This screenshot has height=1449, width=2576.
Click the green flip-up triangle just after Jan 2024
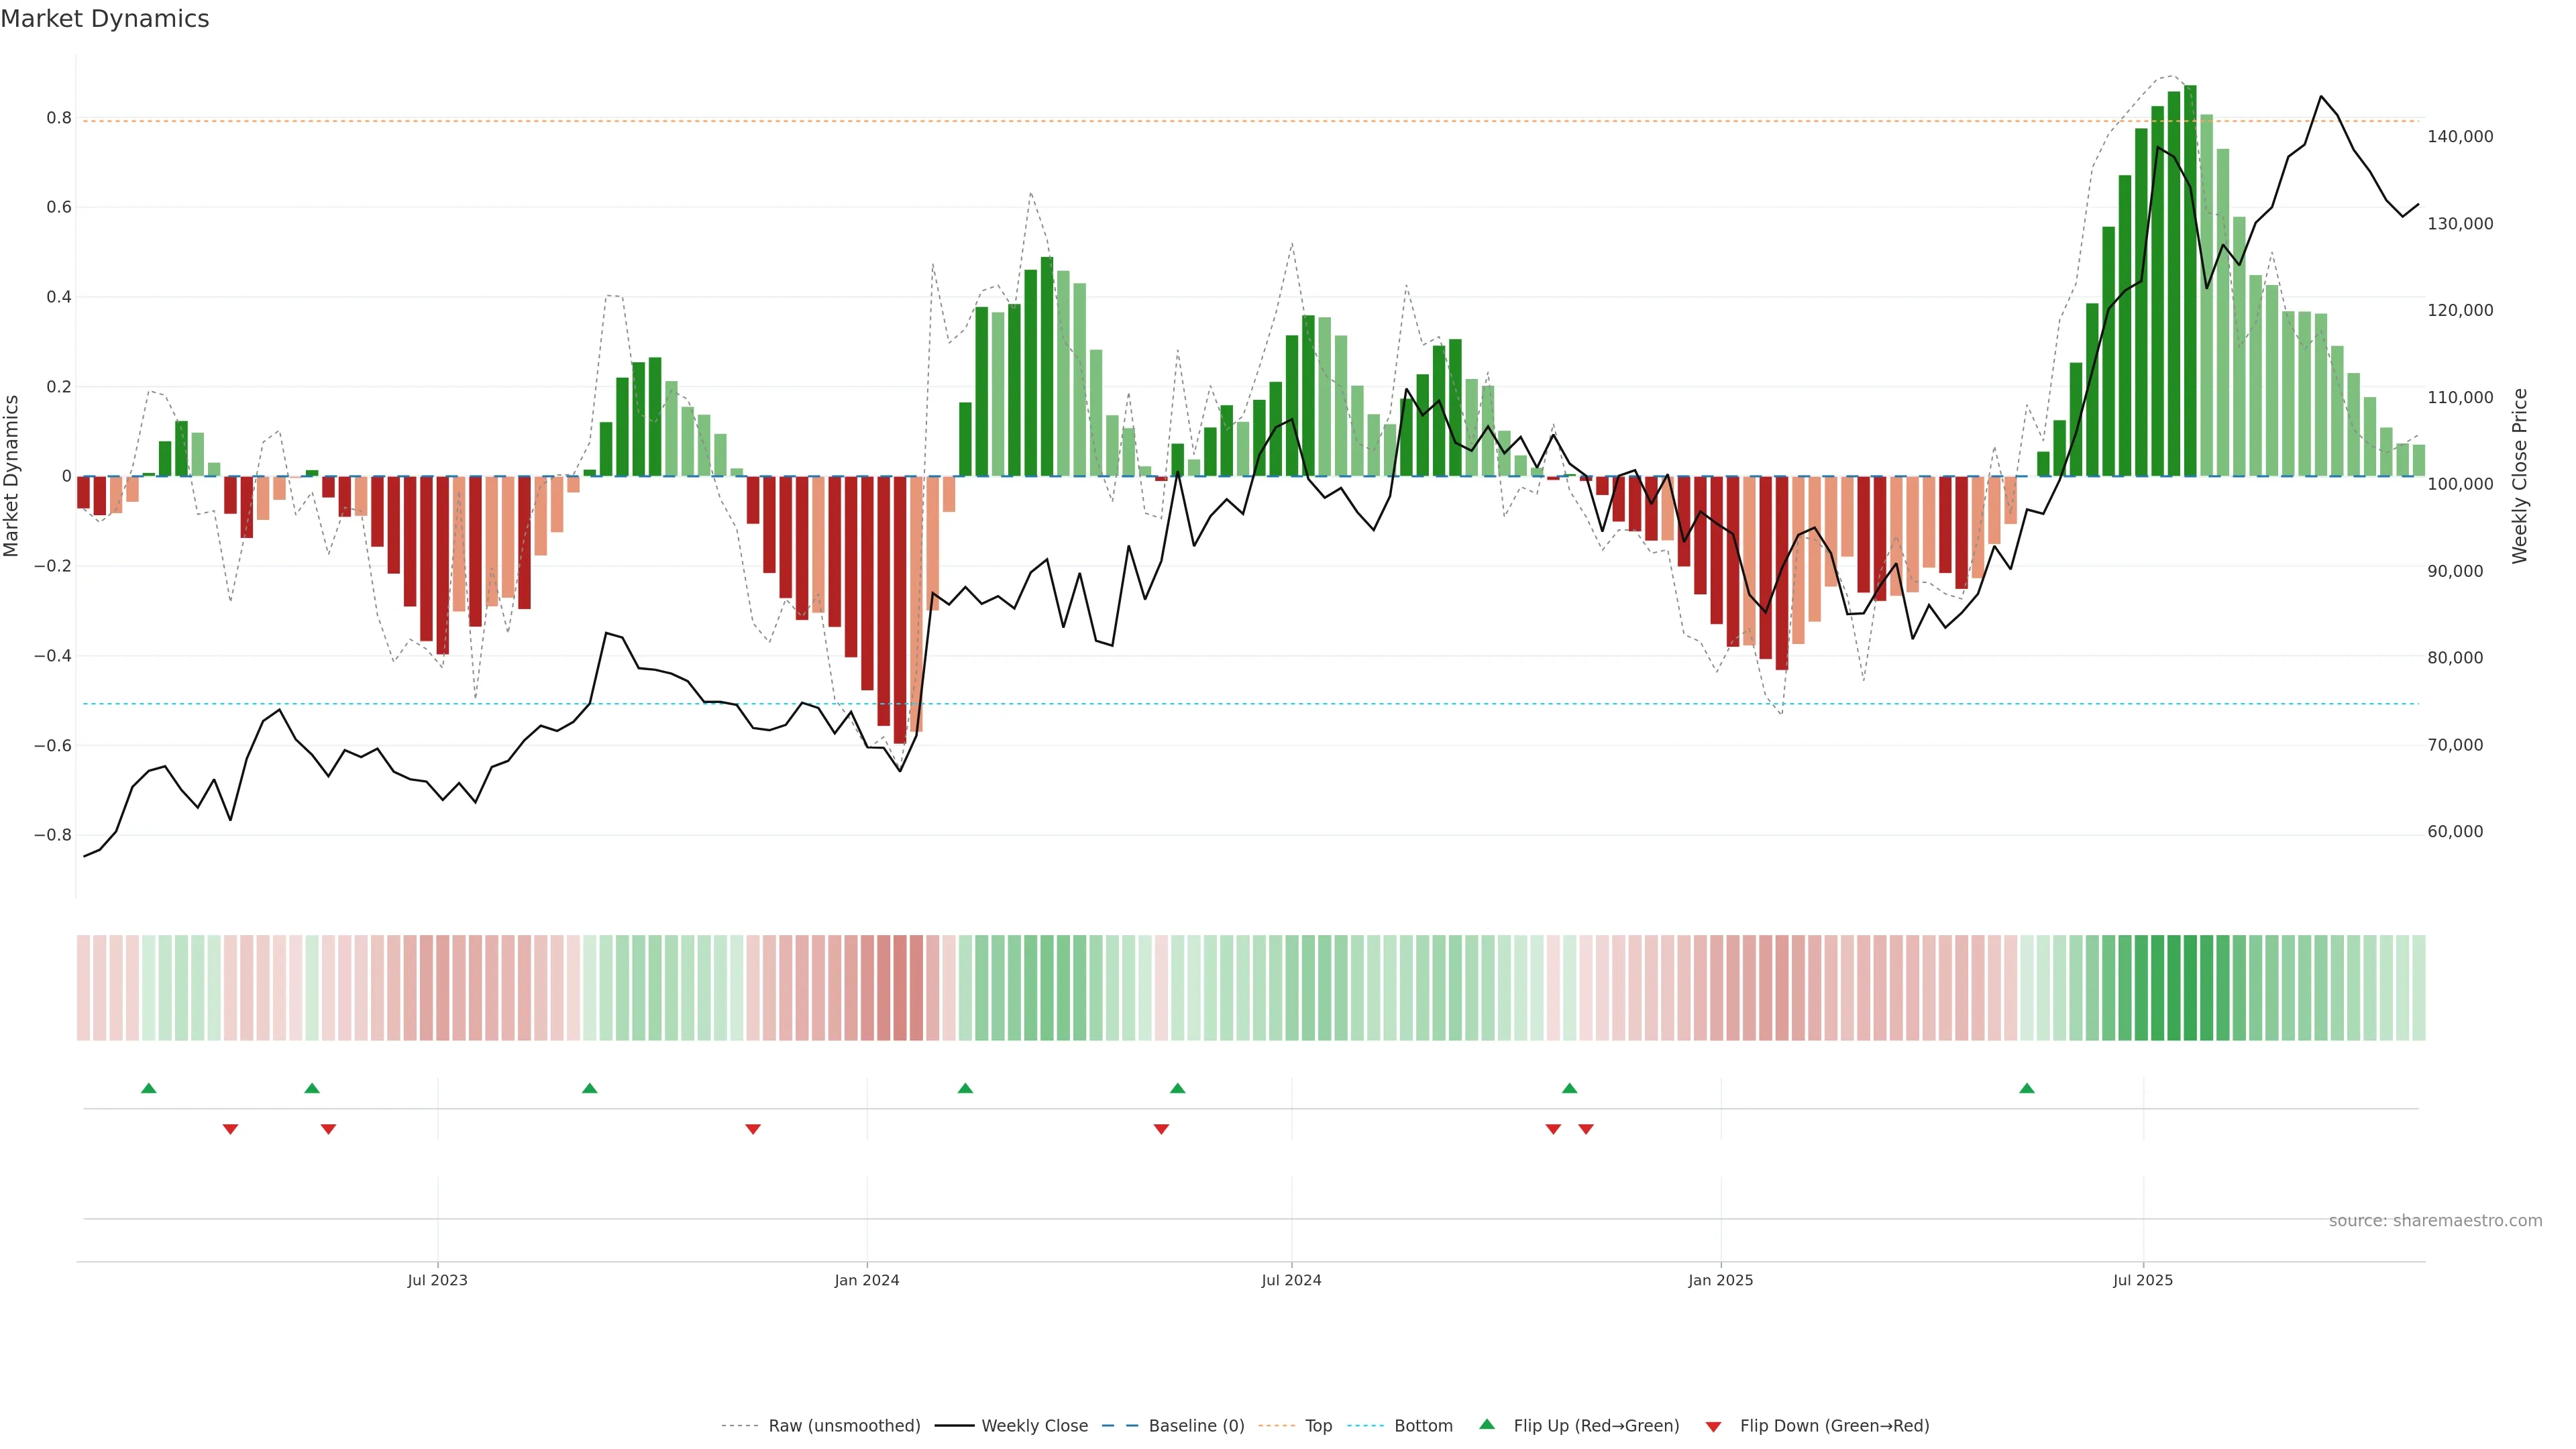pos(965,1088)
